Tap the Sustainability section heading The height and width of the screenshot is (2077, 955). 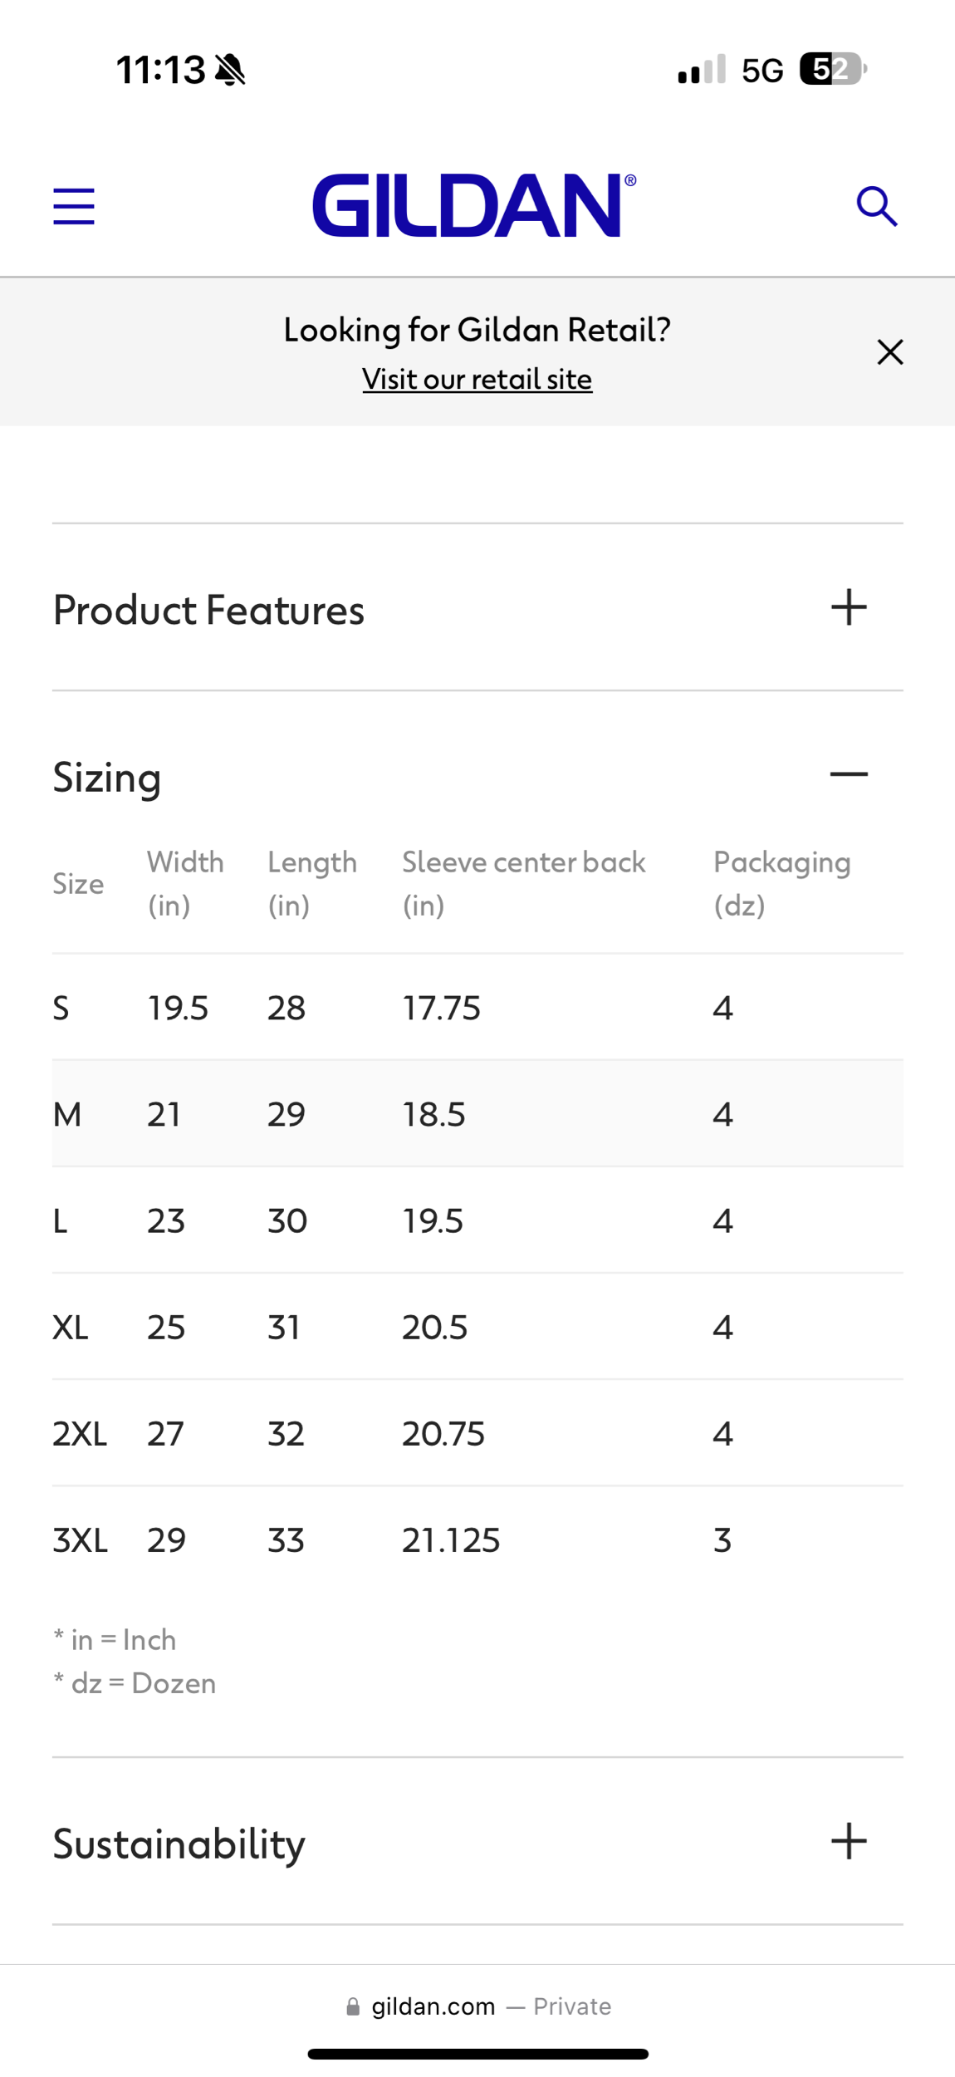click(179, 1844)
